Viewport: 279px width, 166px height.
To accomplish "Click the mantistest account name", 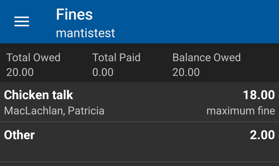I will pos(85,33).
